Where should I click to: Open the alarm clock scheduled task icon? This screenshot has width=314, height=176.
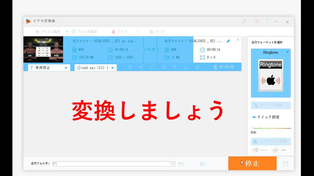click(285, 164)
